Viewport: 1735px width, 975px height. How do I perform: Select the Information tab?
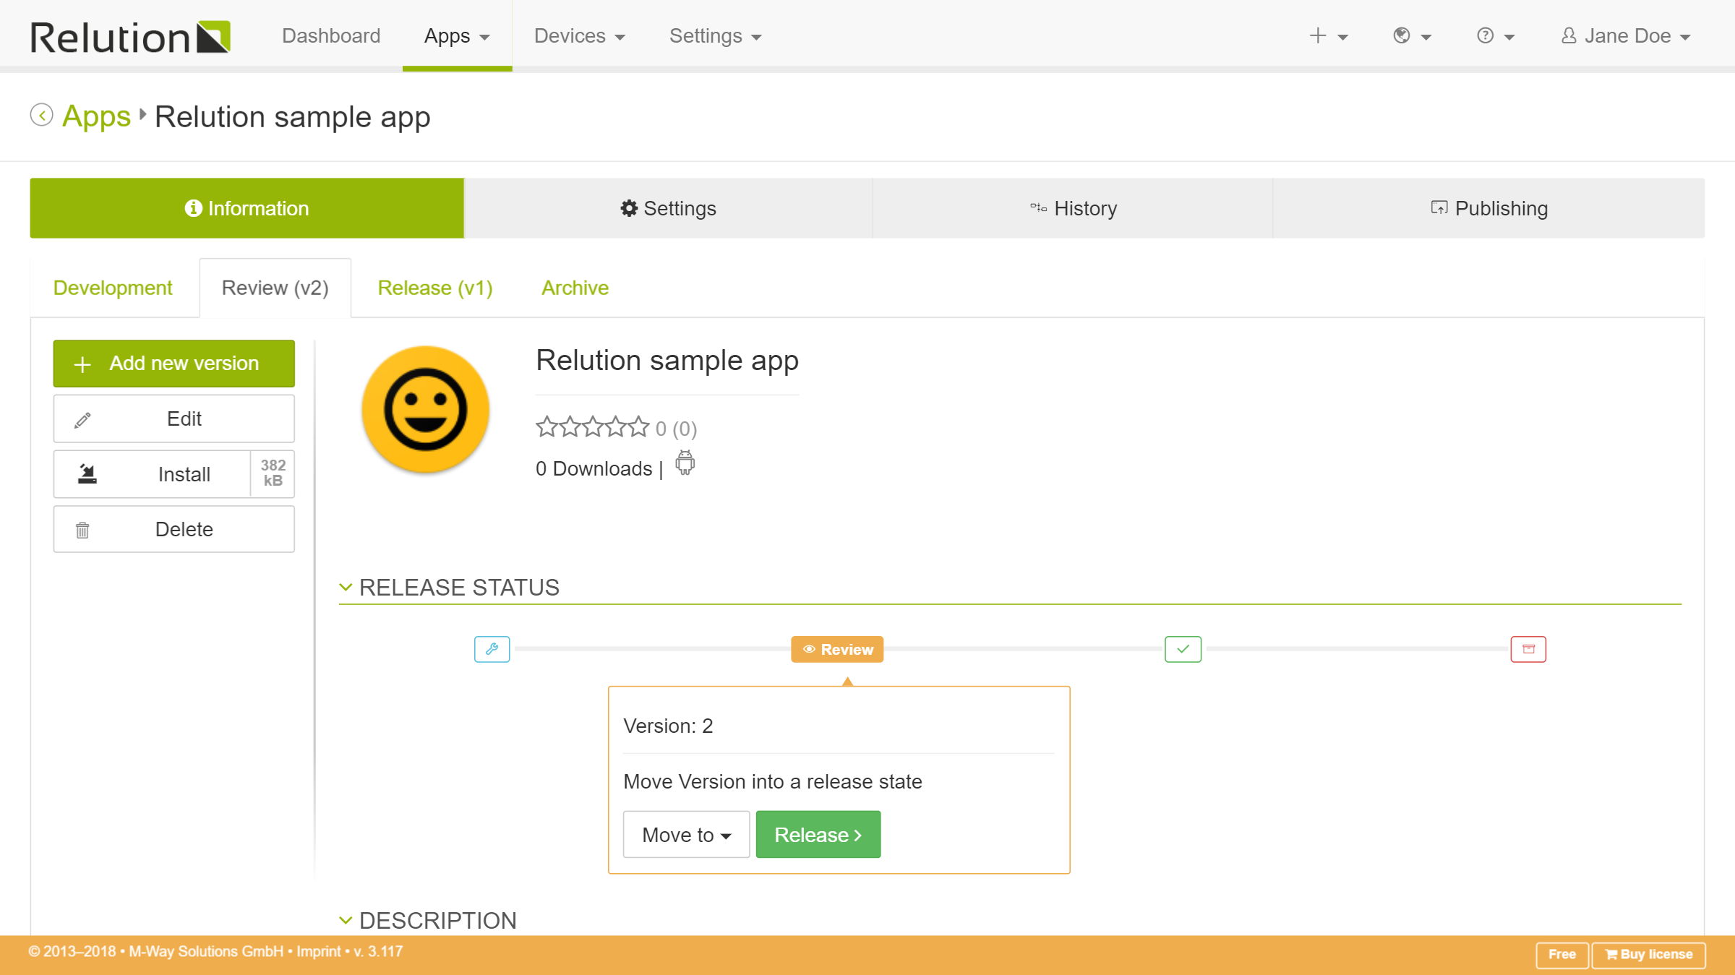tap(247, 208)
